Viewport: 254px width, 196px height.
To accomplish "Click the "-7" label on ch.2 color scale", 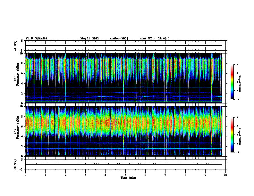I will [x=237, y=126].
